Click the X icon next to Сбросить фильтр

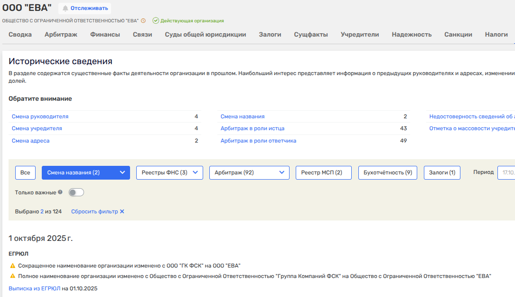click(x=122, y=211)
